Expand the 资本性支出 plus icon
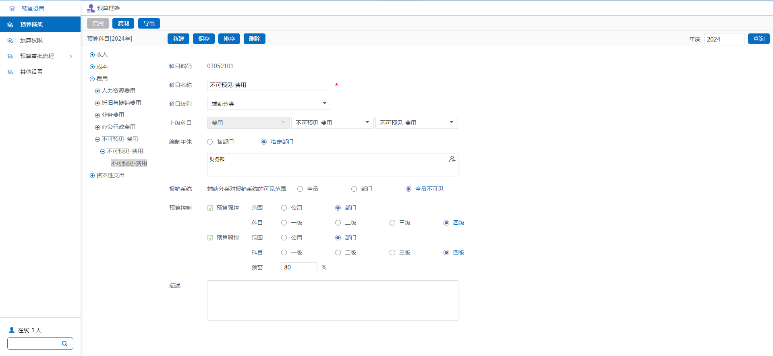The height and width of the screenshot is (356, 773). coord(92,176)
